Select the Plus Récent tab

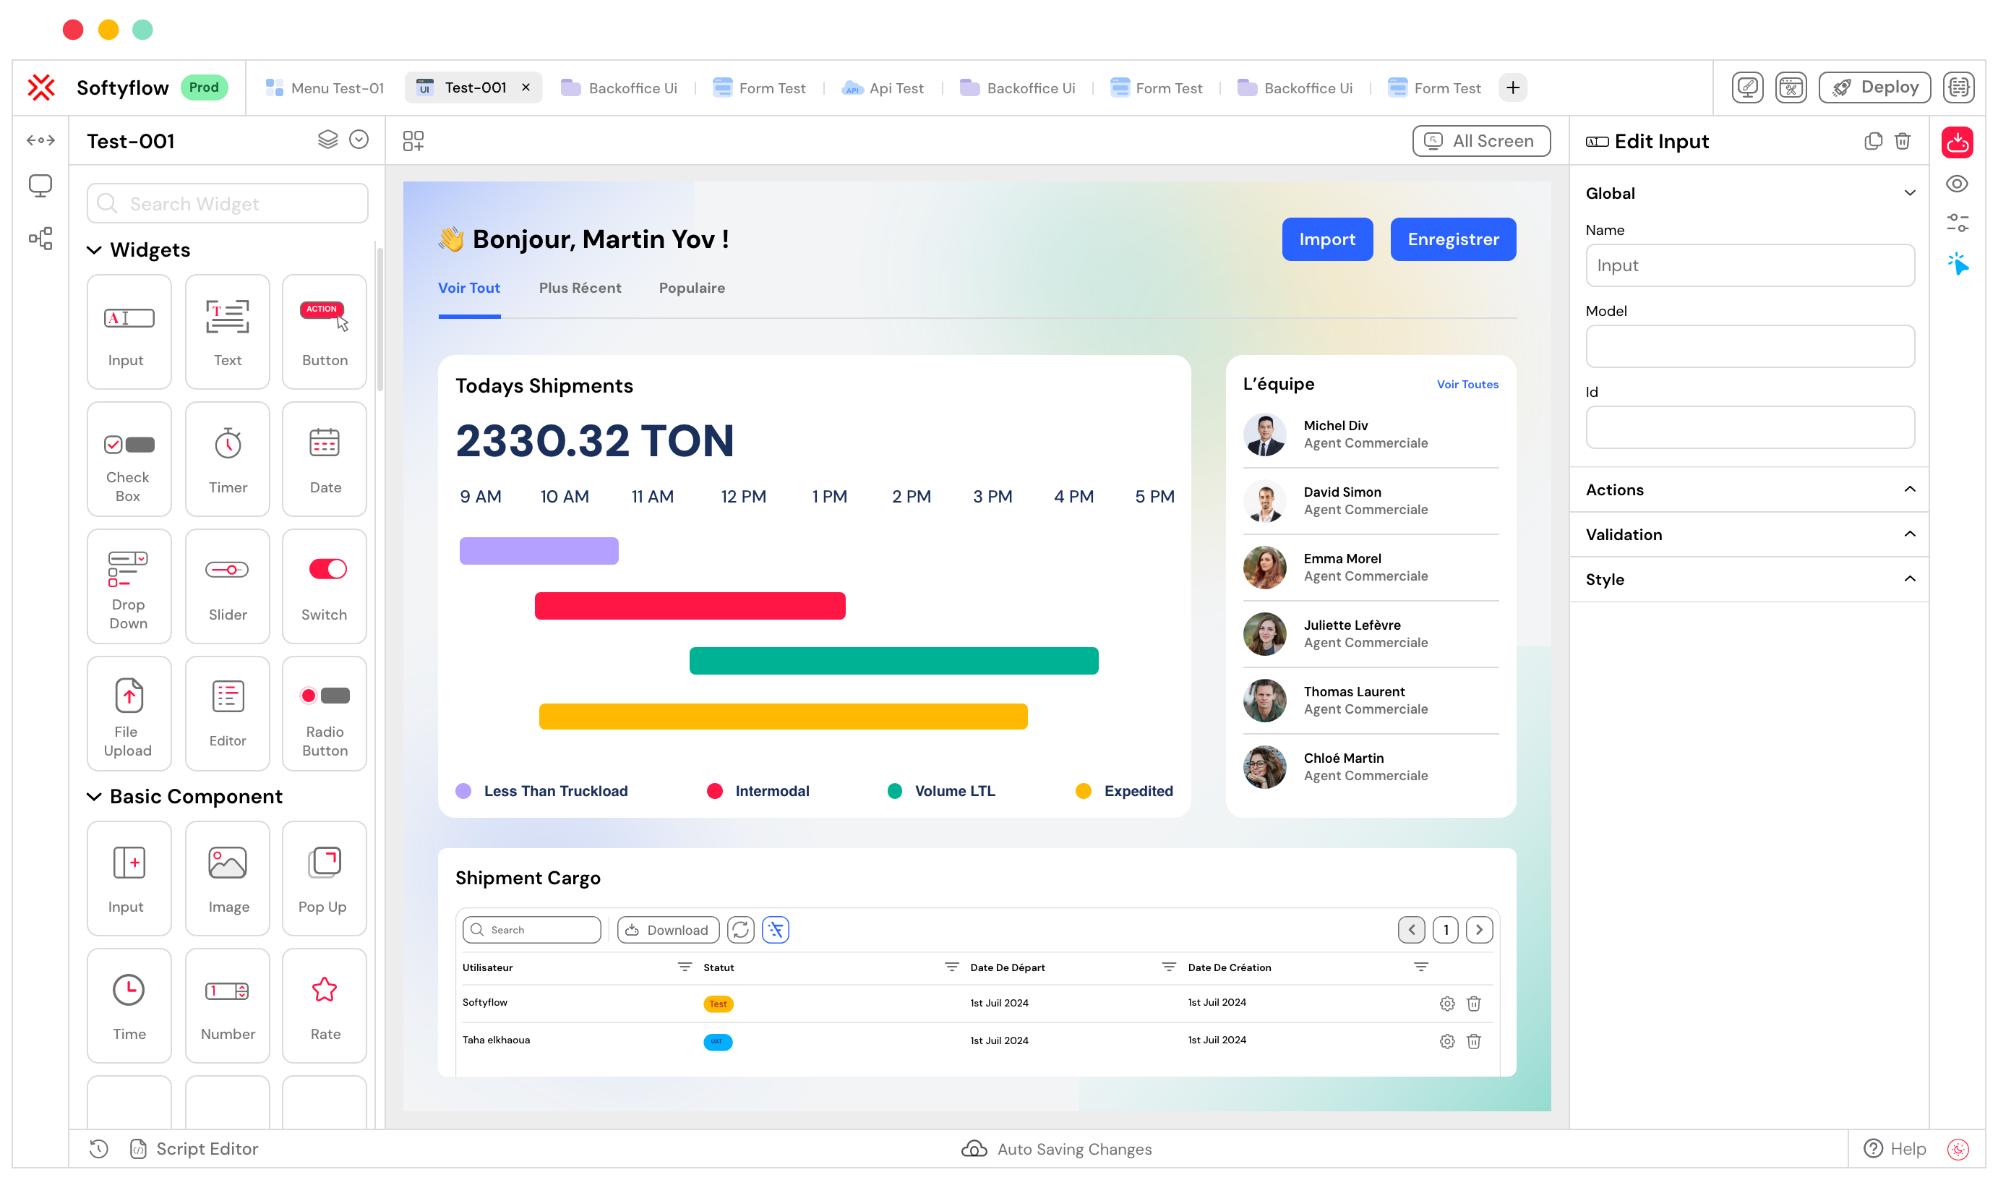pyautogui.click(x=581, y=288)
